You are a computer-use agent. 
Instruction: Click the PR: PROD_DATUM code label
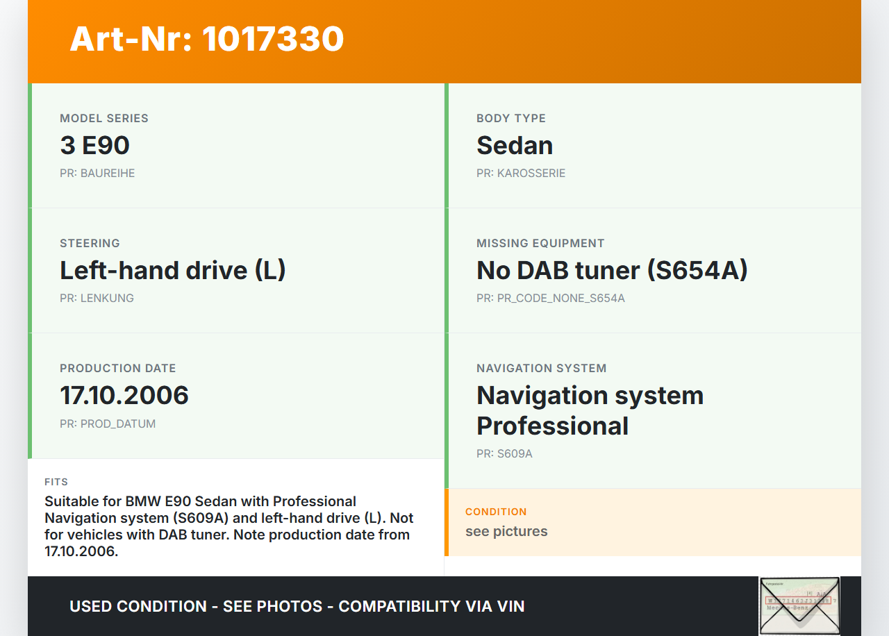coord(108,424)
